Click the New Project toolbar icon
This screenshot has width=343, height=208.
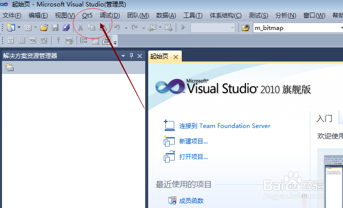pyautogui.click(x=11, y=27)
